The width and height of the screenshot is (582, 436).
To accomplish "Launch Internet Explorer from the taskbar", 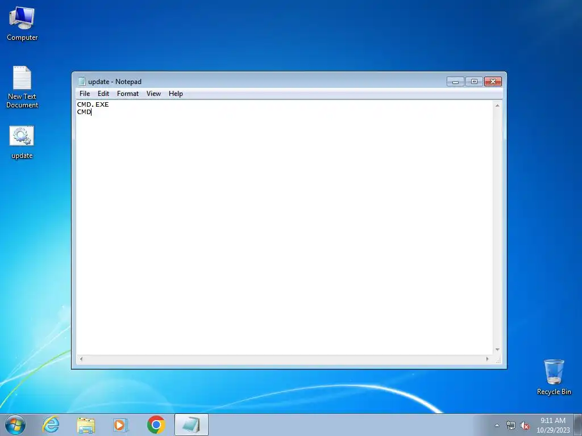I will click(x=51, y=425).
